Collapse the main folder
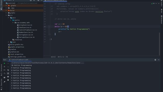Image resolution: width=163 pixels, height=92 pixels. (x=8, y=18)
